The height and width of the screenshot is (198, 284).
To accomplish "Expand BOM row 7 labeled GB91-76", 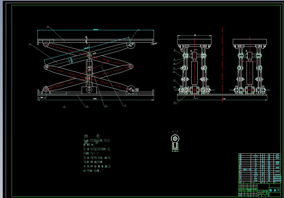I will coord(247,170).
